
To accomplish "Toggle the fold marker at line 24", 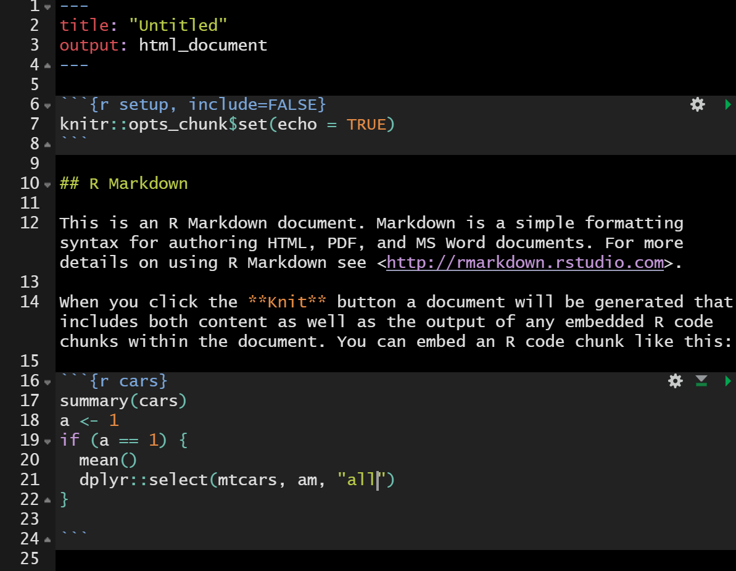I will coord(46,538).
